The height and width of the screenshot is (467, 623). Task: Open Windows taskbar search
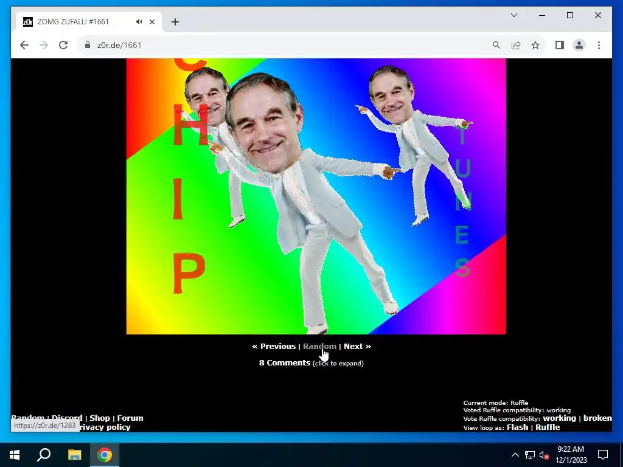(x=44, y=455)
